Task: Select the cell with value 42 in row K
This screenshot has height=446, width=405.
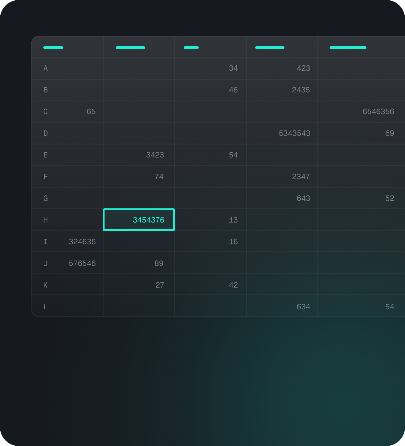Action: point(233,285)
